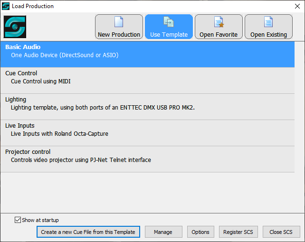
Task: Click the ENTTEC DMX USB PRO MK2 description
Action: click(x=103, y=108)
